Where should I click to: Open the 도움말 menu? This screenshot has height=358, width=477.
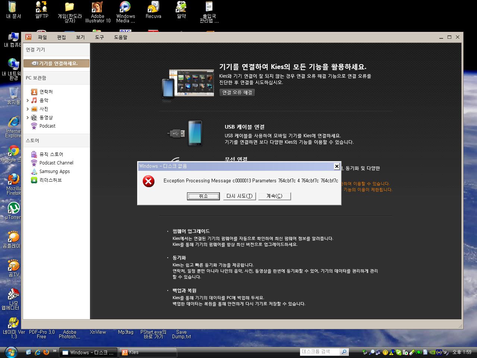point(121,37)
